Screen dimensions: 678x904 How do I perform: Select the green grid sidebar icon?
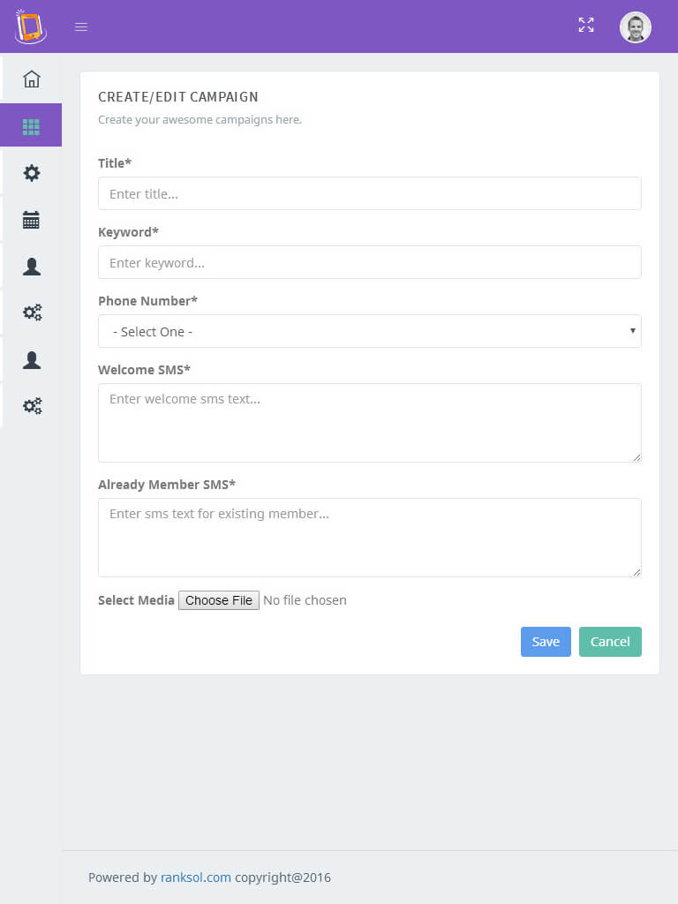coord(32,125)
